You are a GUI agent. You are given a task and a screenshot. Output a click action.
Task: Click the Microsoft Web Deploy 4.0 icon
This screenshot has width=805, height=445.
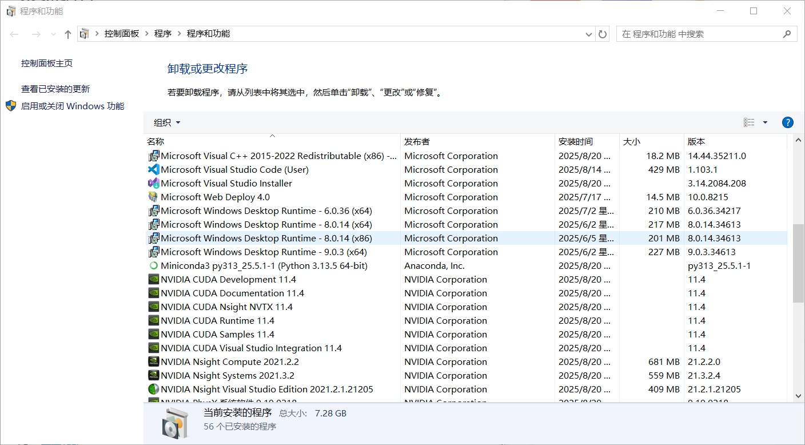tap(153, 197)
